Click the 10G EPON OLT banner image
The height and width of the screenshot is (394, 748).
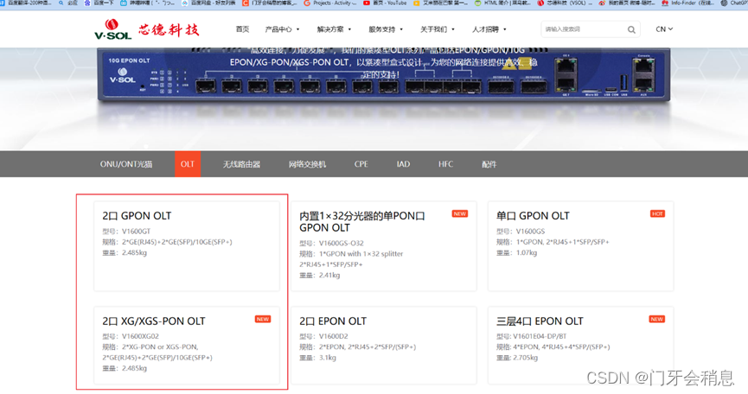tap(384, 75)
